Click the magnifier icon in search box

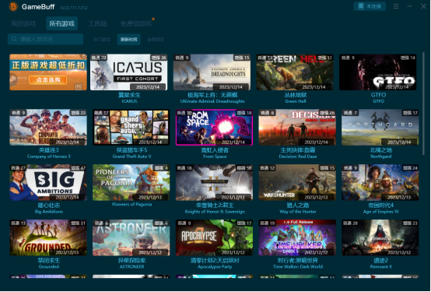click(14, 39)
